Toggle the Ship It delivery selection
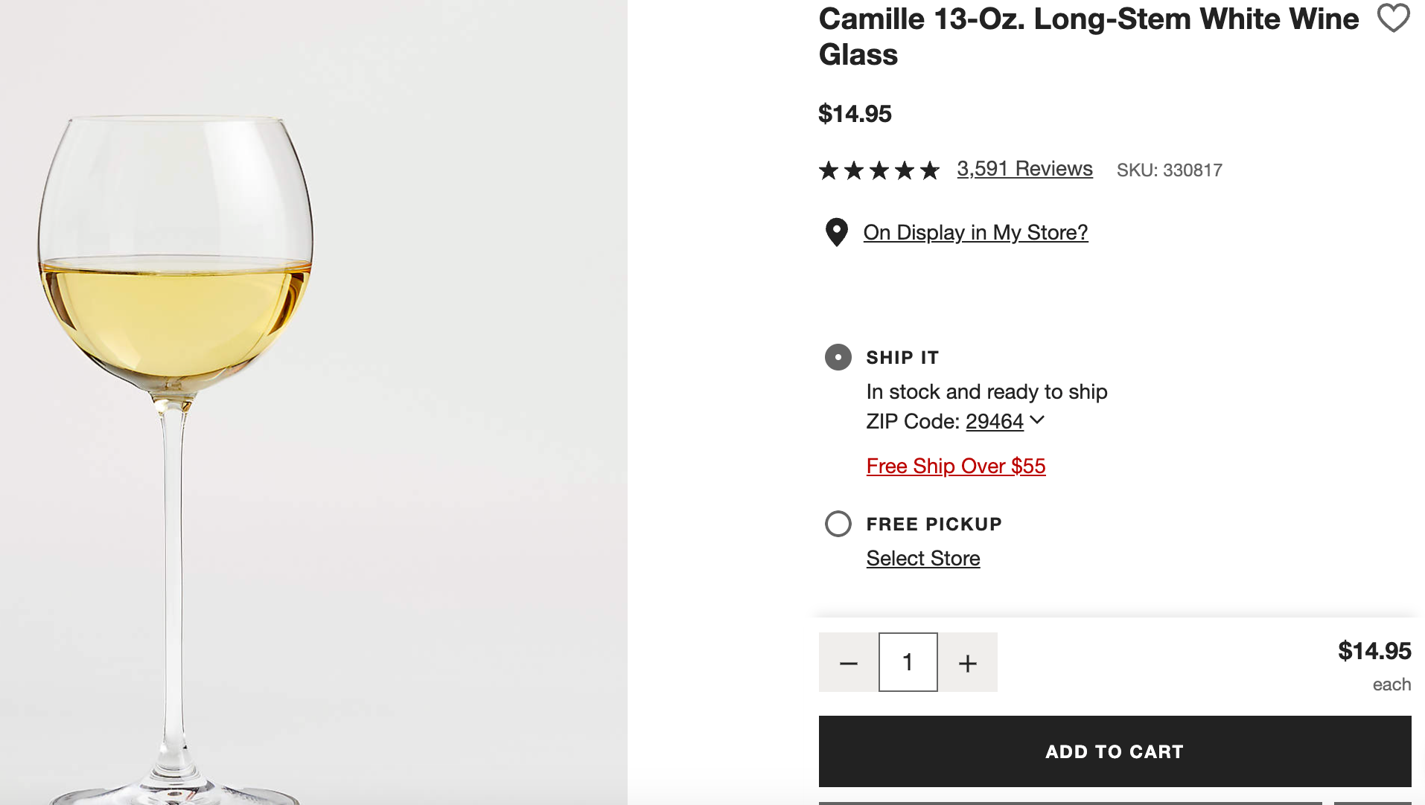The height and width of the screenshot is (805, 1425). [837, 357]
